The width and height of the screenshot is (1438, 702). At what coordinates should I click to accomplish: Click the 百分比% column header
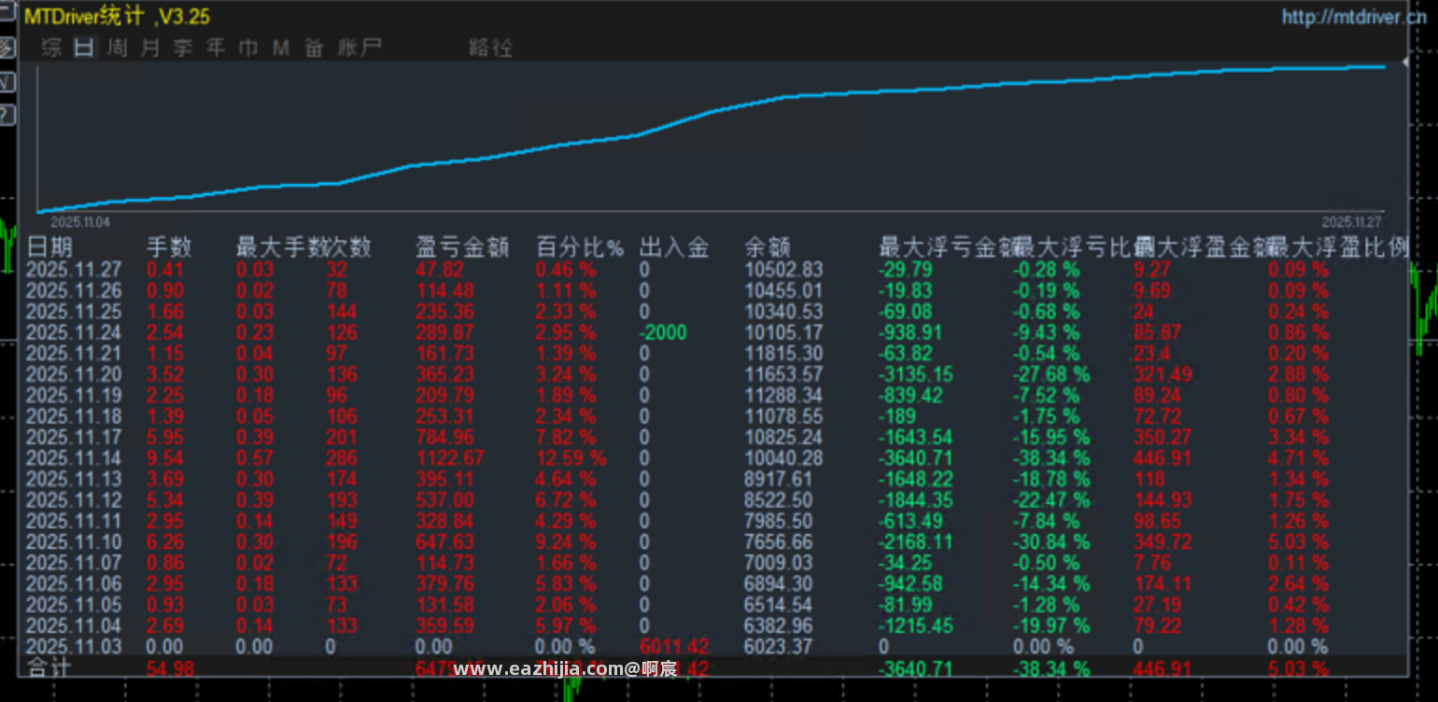[580, 247]
